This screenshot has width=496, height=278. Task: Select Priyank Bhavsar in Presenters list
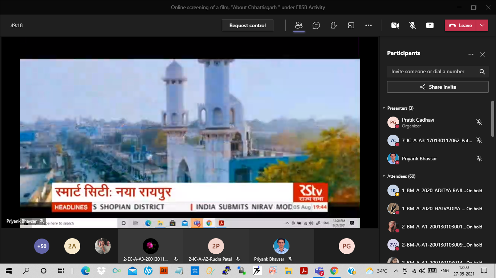click(x=435, y=159)
